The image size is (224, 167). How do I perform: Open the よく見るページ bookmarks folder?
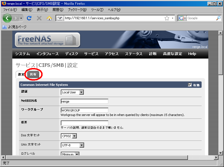pos(15,27)
